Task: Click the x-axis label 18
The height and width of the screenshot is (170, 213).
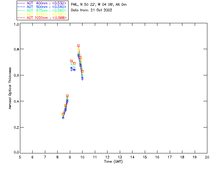Action: point(182,157)
